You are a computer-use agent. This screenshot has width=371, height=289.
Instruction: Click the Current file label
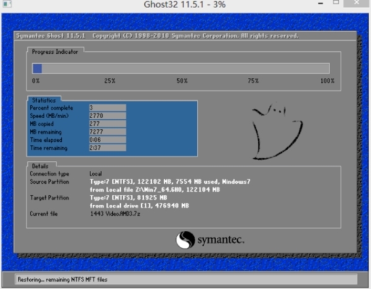[x=44, y=214]
